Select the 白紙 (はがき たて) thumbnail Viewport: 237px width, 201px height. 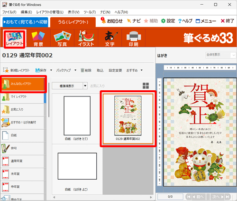pyautogui.click(x=77, y=118)
